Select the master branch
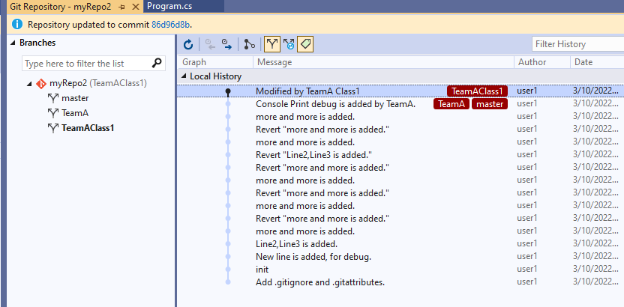This screenshot has width=624, height=307. click(x=75, y=98)
